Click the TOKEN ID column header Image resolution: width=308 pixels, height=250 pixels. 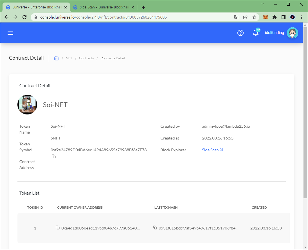(x=35, y=207)
